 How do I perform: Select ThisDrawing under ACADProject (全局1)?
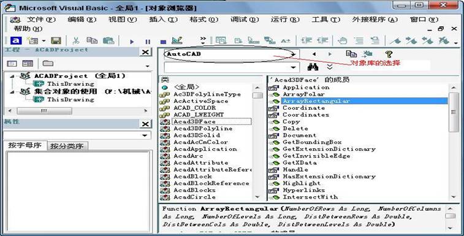(x=70, y=84)
